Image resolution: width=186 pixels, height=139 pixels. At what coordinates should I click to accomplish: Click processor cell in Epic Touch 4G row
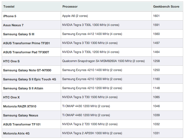(x=106, y=79)
